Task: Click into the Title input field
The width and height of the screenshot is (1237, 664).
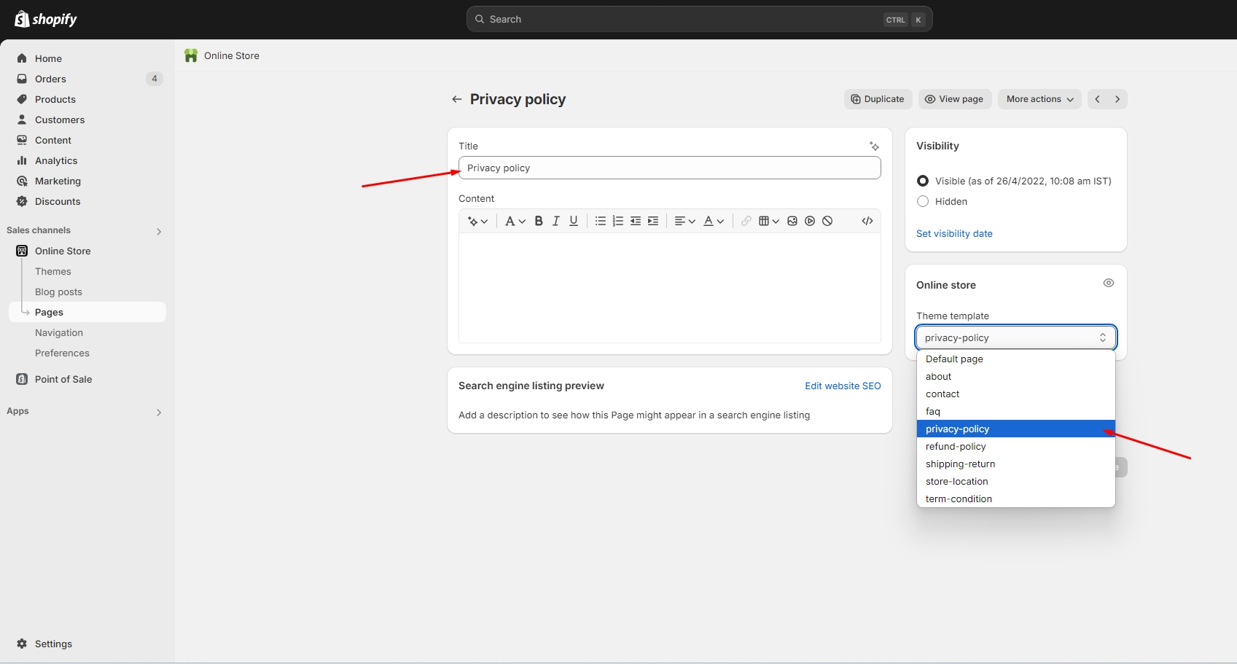Action: pyautogui.click(x=669, y=168)
